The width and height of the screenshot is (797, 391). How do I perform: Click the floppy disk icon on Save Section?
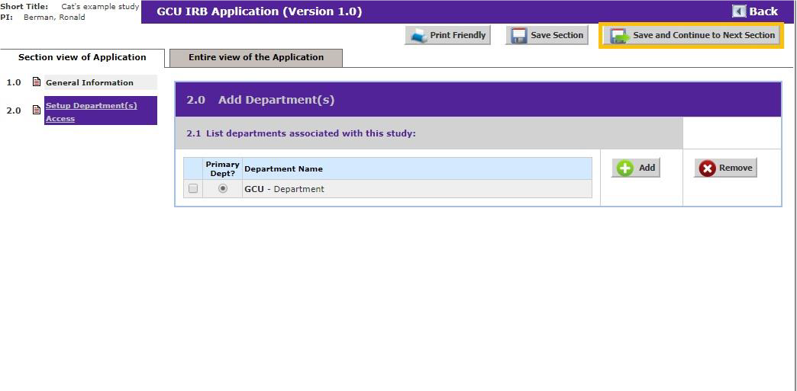point(518,36)
